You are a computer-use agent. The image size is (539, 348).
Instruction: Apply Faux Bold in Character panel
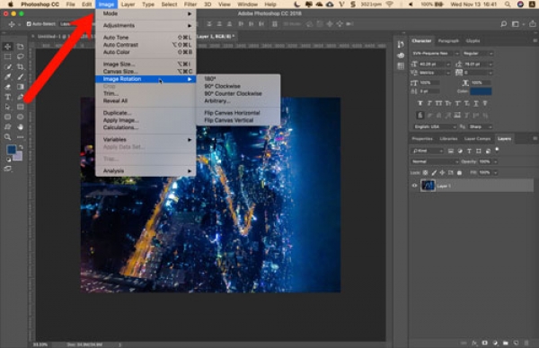[x=420, y=103]
